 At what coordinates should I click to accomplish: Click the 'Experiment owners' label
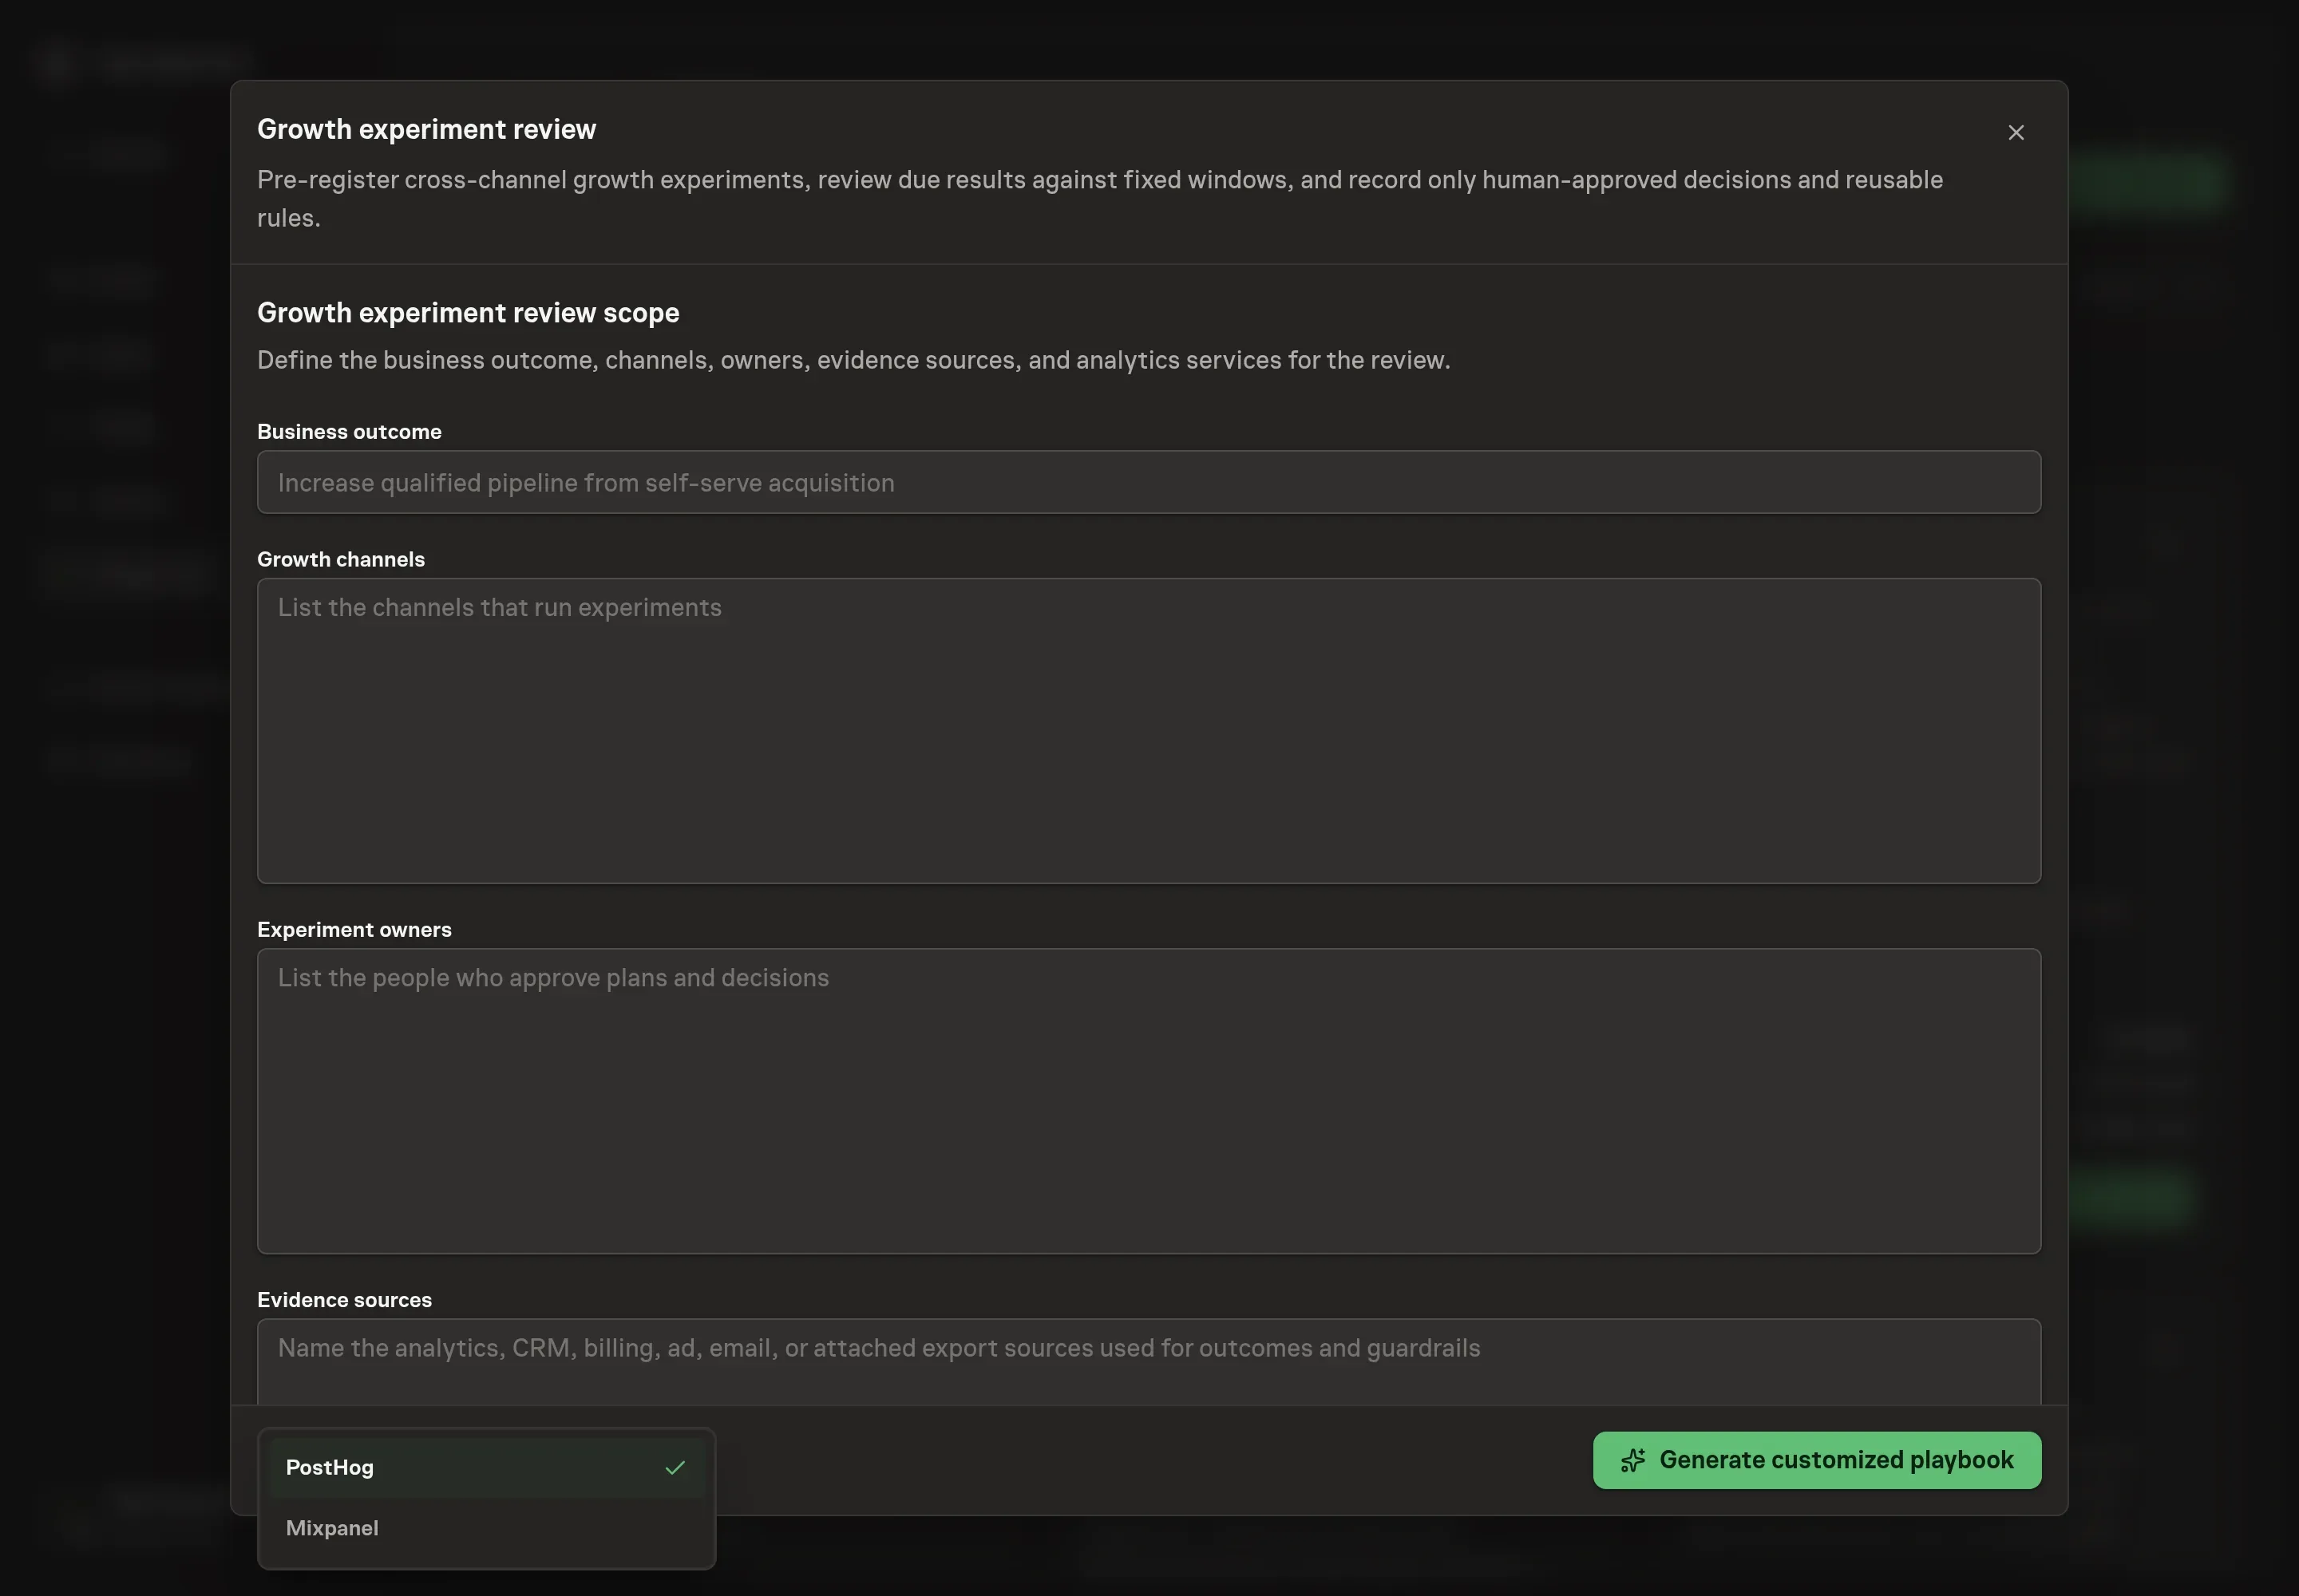[354, 929]
